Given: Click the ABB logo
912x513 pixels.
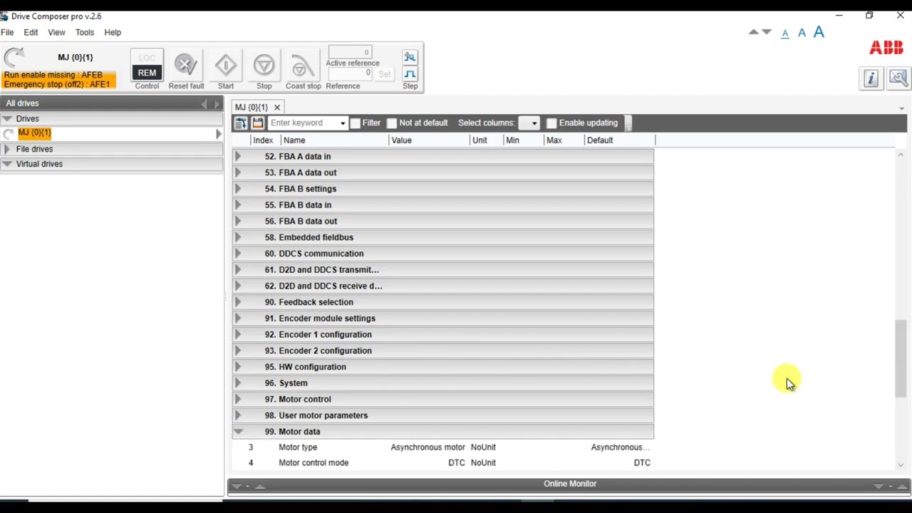Looking at the screenshot, I should tap(886, 48).
